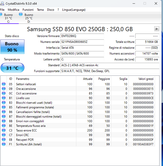This screenshot has height=166, width=163.
Task: Click the Interfaccia field Serial ATA
Action: [82, 48]
